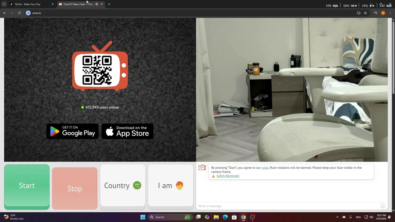The width and height of the screenshot is (395, 222).
Task: Go forward in browser history
Action: click(12, 13)
